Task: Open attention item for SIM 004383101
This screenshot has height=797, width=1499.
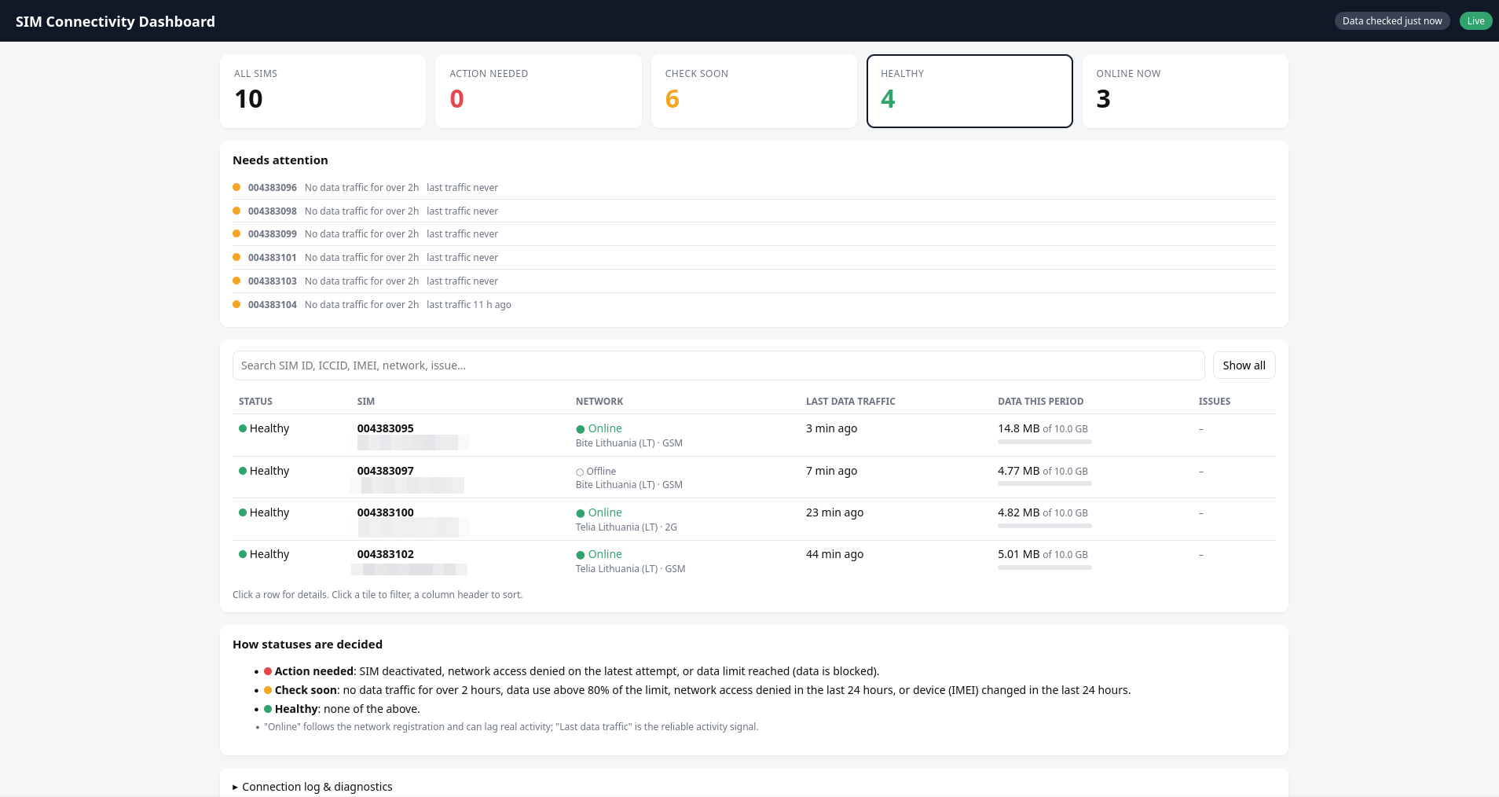Action: pos(754,258)
